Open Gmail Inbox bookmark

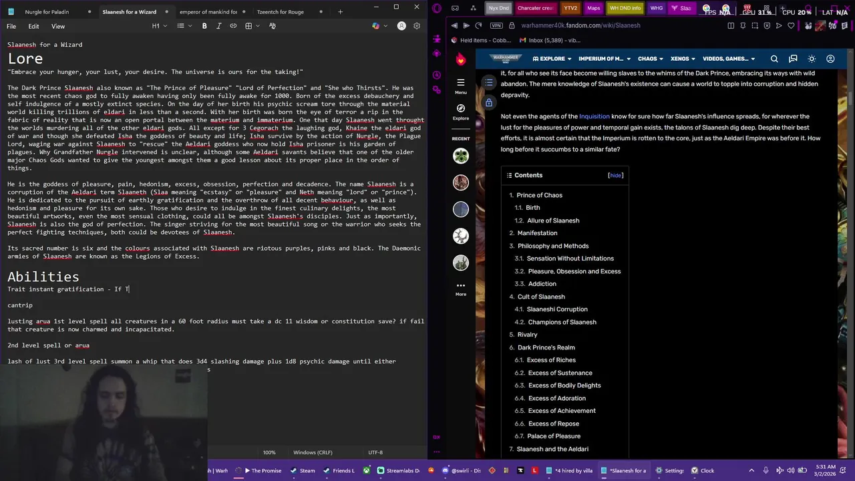coord(548,40)
